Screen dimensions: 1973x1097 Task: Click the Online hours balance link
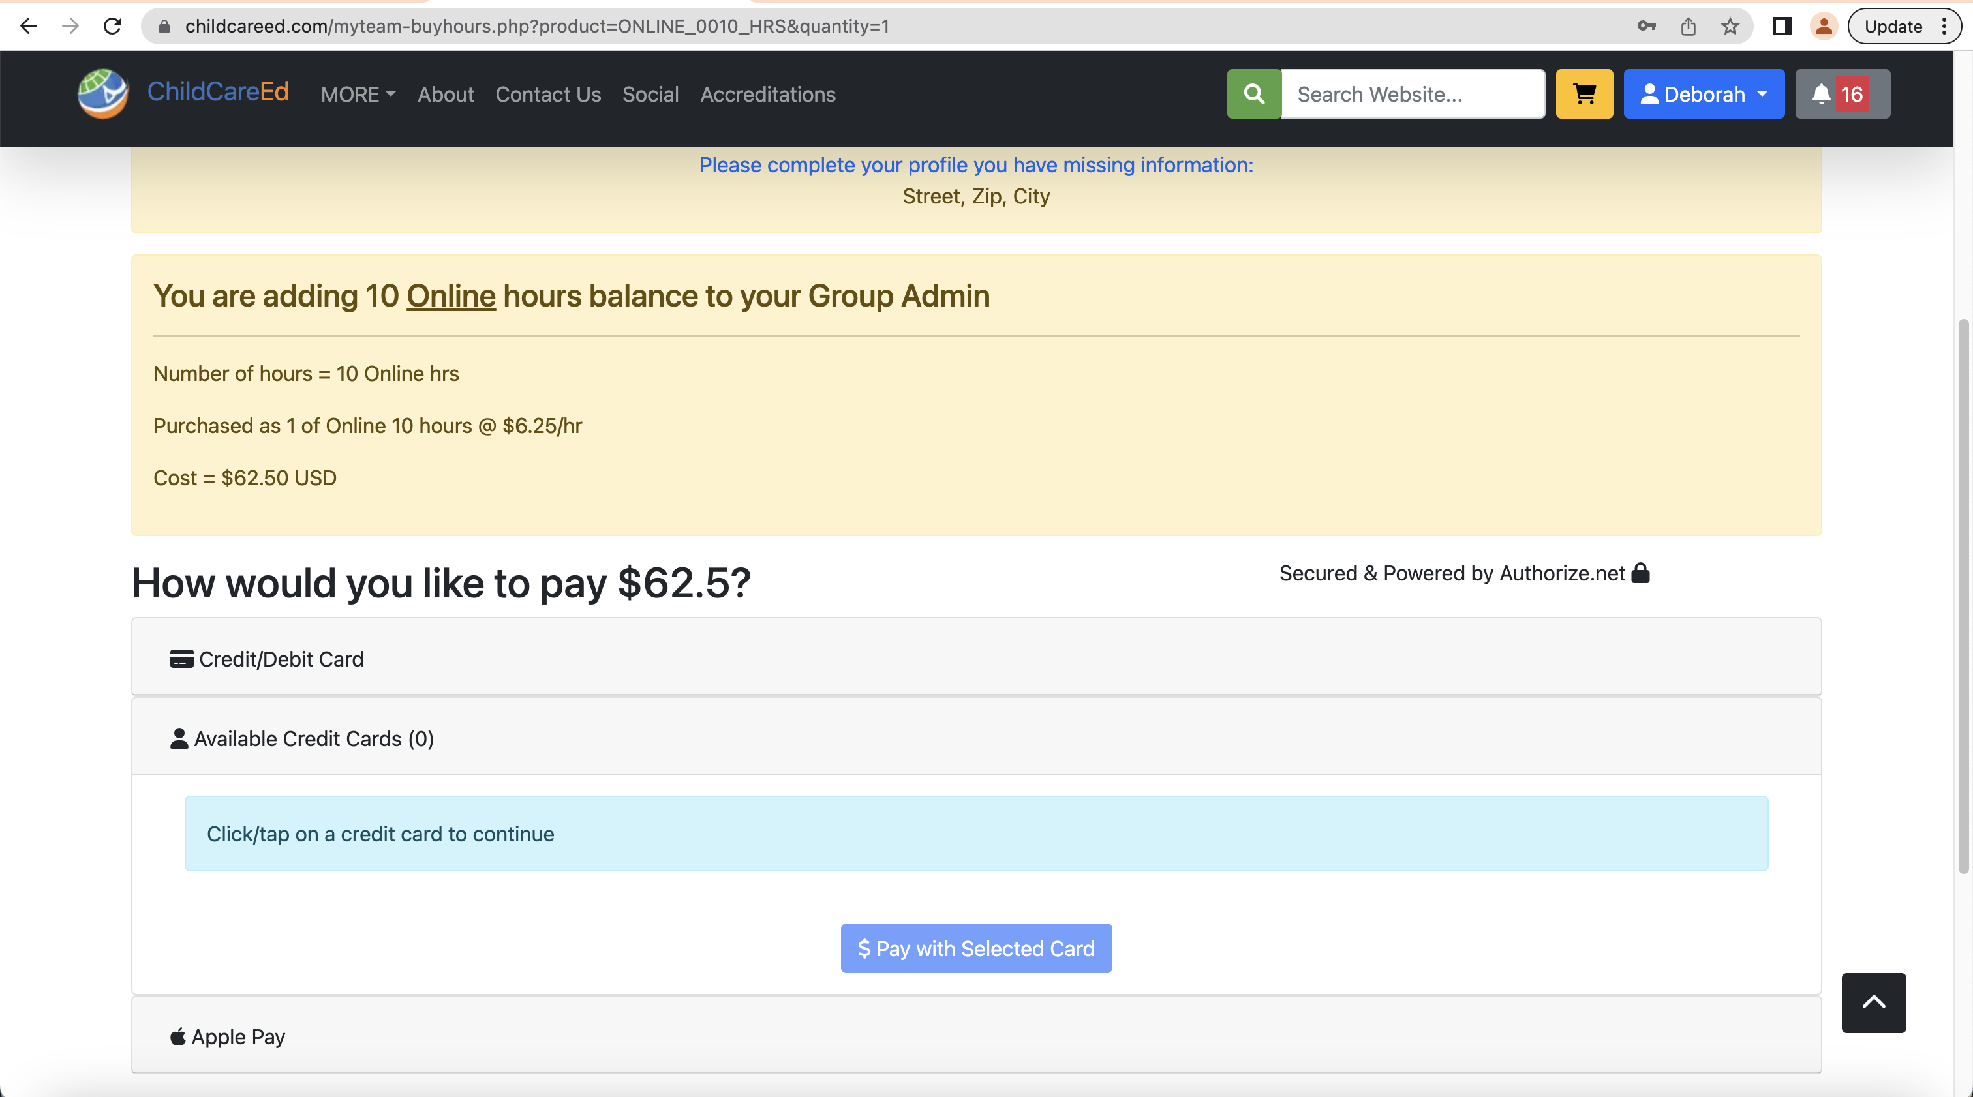(450, 295)
